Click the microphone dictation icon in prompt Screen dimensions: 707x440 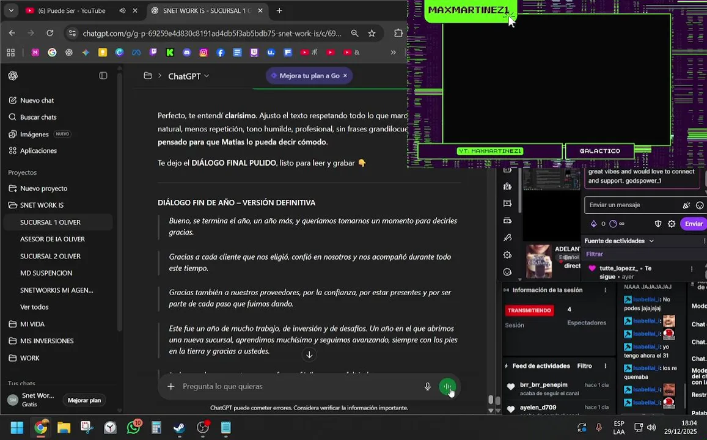click(428, 386)
